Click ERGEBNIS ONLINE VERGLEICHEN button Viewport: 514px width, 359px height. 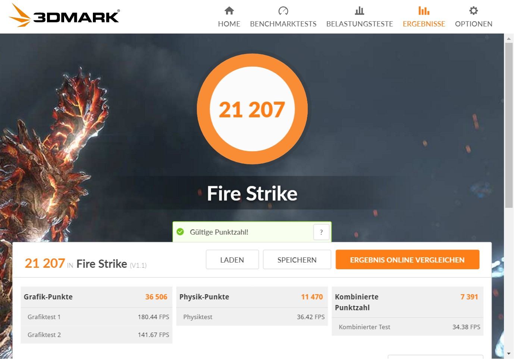(407, 260)
